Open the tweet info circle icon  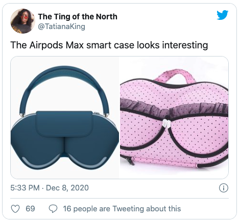pyautogui.click(x=224, y=188)
